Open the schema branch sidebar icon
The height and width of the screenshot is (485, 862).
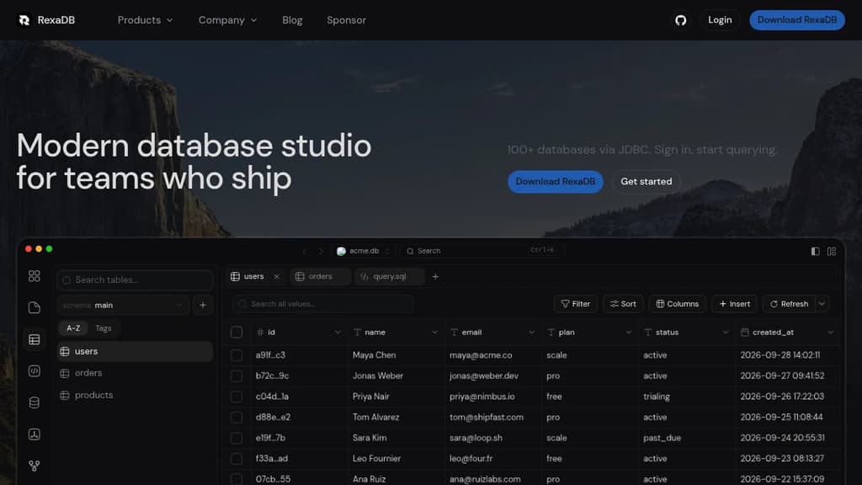point(34,466)
